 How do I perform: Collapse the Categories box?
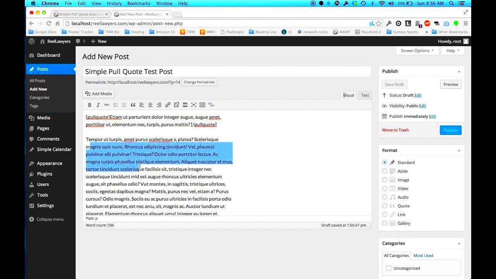(459, 243)
